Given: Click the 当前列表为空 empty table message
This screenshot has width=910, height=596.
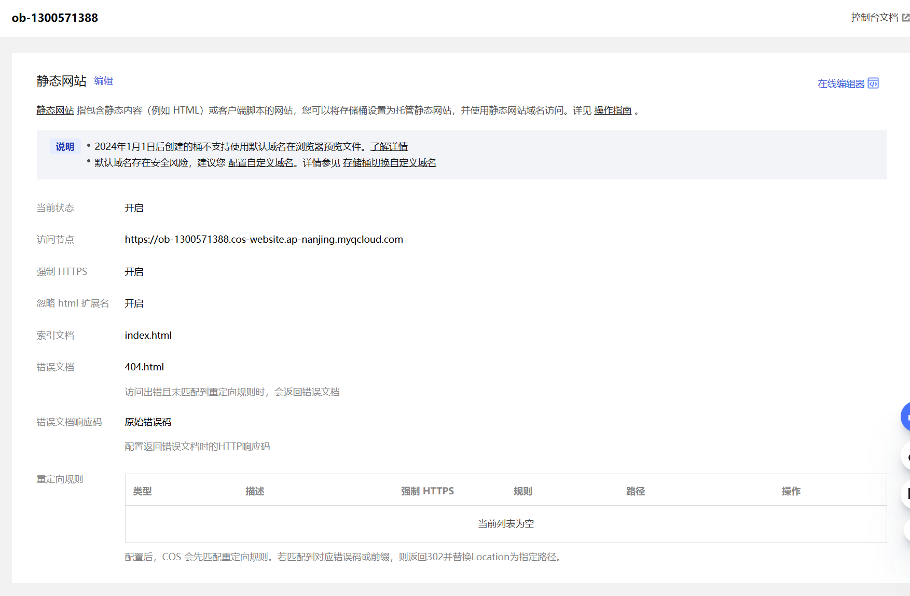Looking at the screenshot, I should point(506,524).
